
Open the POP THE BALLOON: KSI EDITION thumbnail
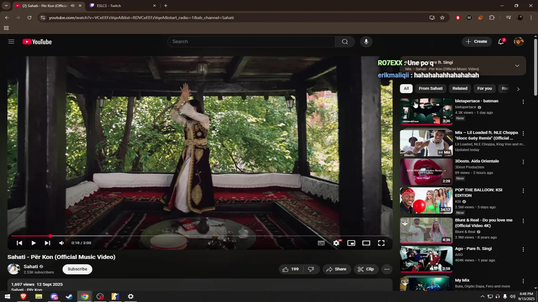click(x=426, y=200)
